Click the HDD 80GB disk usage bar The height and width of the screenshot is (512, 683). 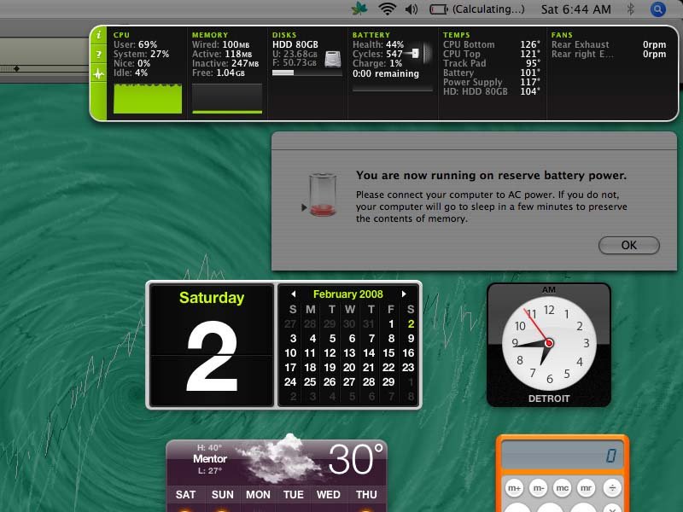pyautogui.click(x=306, y=73)
